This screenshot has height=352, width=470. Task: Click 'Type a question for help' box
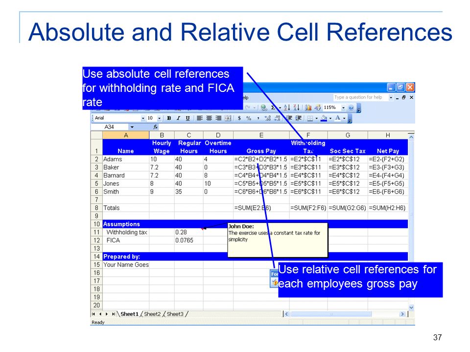(361, 98)
